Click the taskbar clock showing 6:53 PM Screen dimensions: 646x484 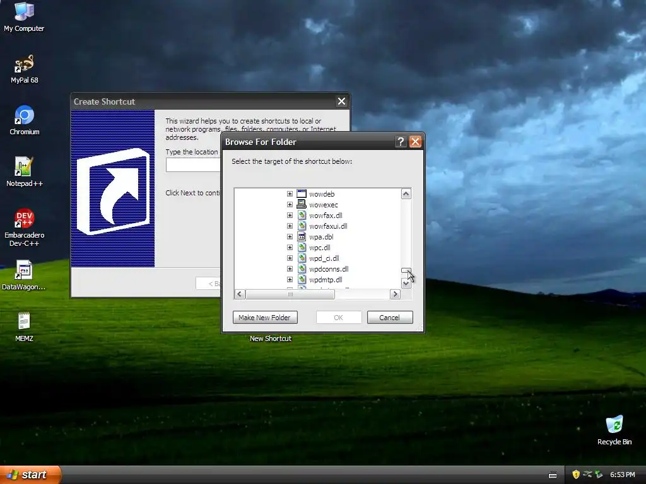point(622,475)
